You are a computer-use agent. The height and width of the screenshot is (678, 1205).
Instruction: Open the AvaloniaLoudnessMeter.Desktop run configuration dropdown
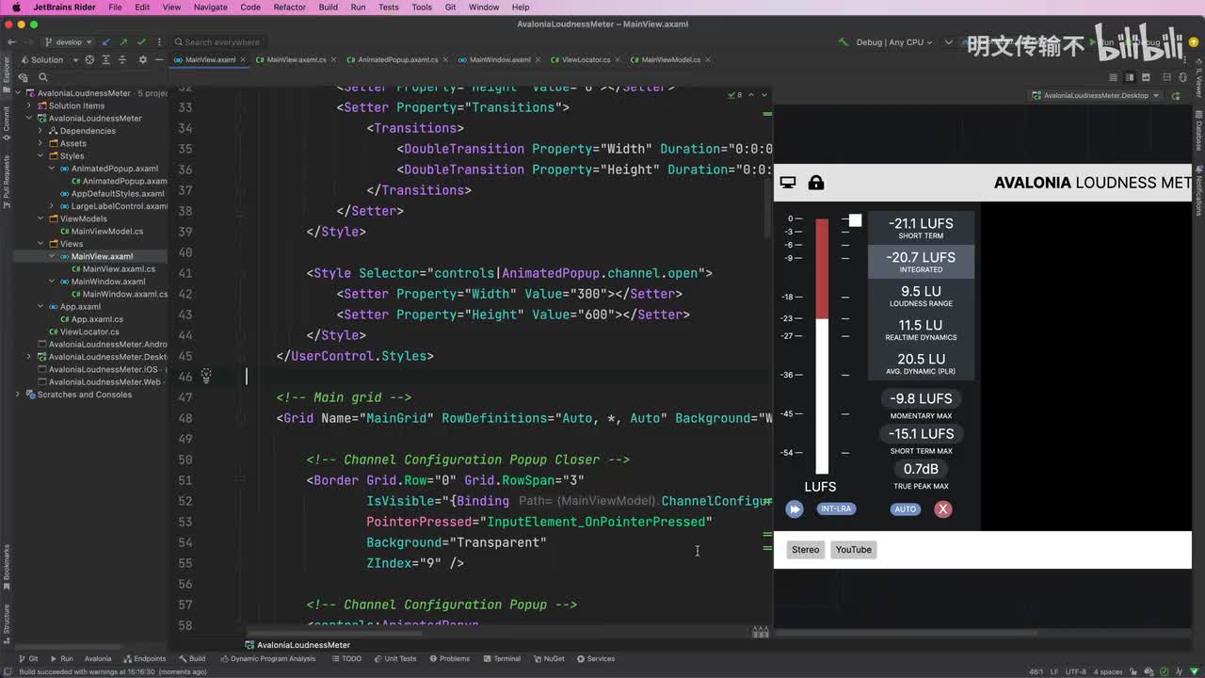[x=1096, y=95]
